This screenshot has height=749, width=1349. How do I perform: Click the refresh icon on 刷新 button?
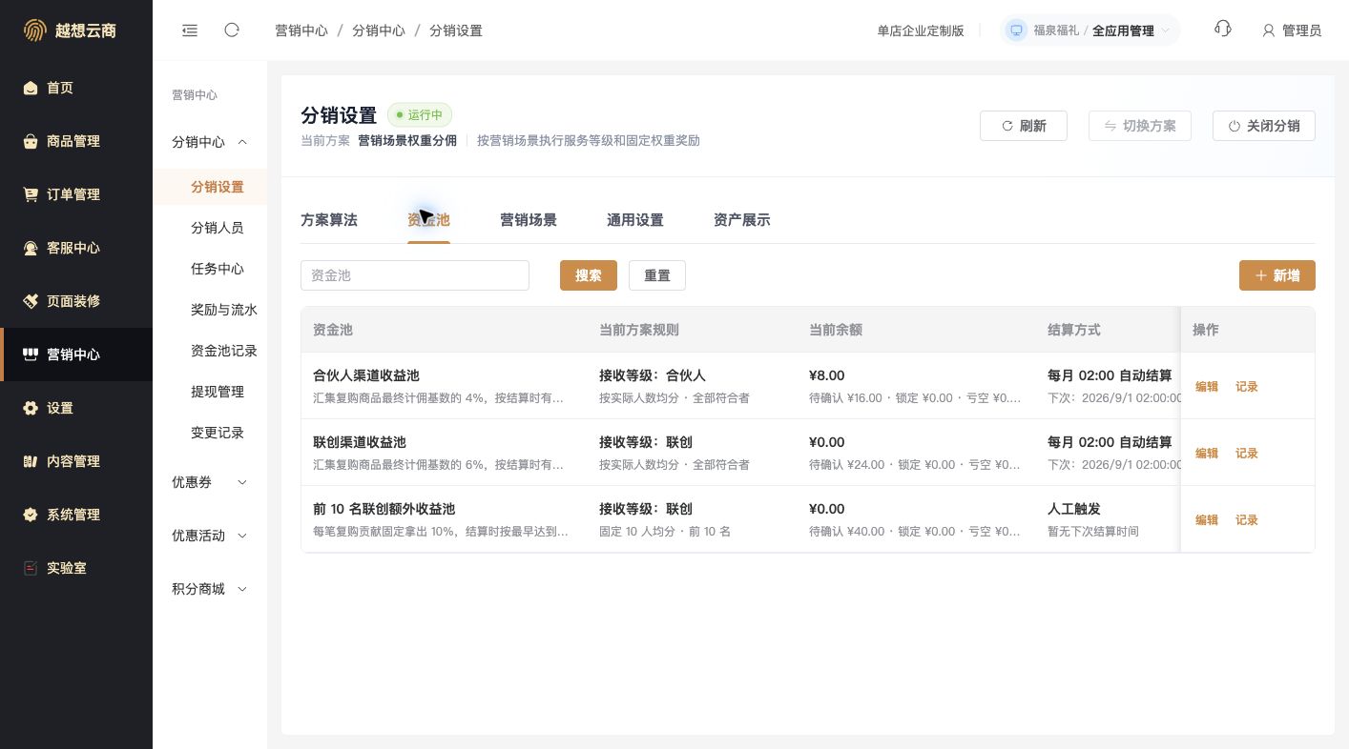coord(1007,126)
